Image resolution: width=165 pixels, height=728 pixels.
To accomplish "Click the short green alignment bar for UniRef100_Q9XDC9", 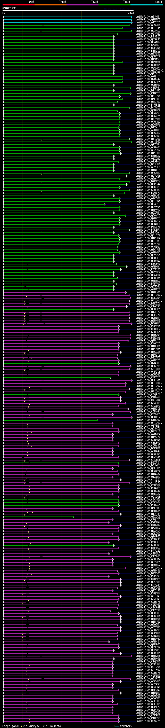I will 39,517.
